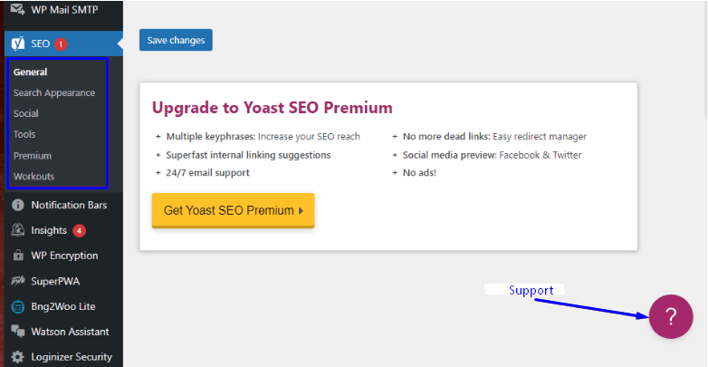Select Workouts under SEO menu
Viewport: 709px width, 367px height.
click(x=34, y=176)
